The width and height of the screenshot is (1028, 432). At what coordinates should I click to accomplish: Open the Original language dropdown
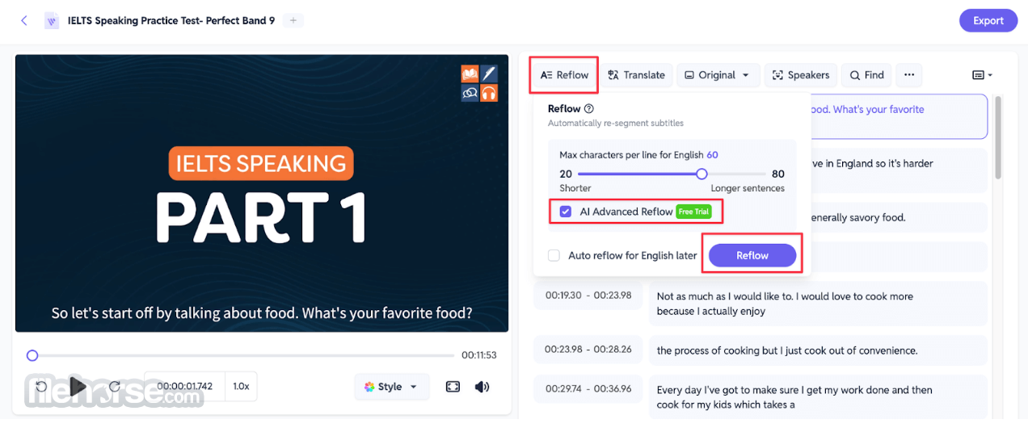pos(718,75)
